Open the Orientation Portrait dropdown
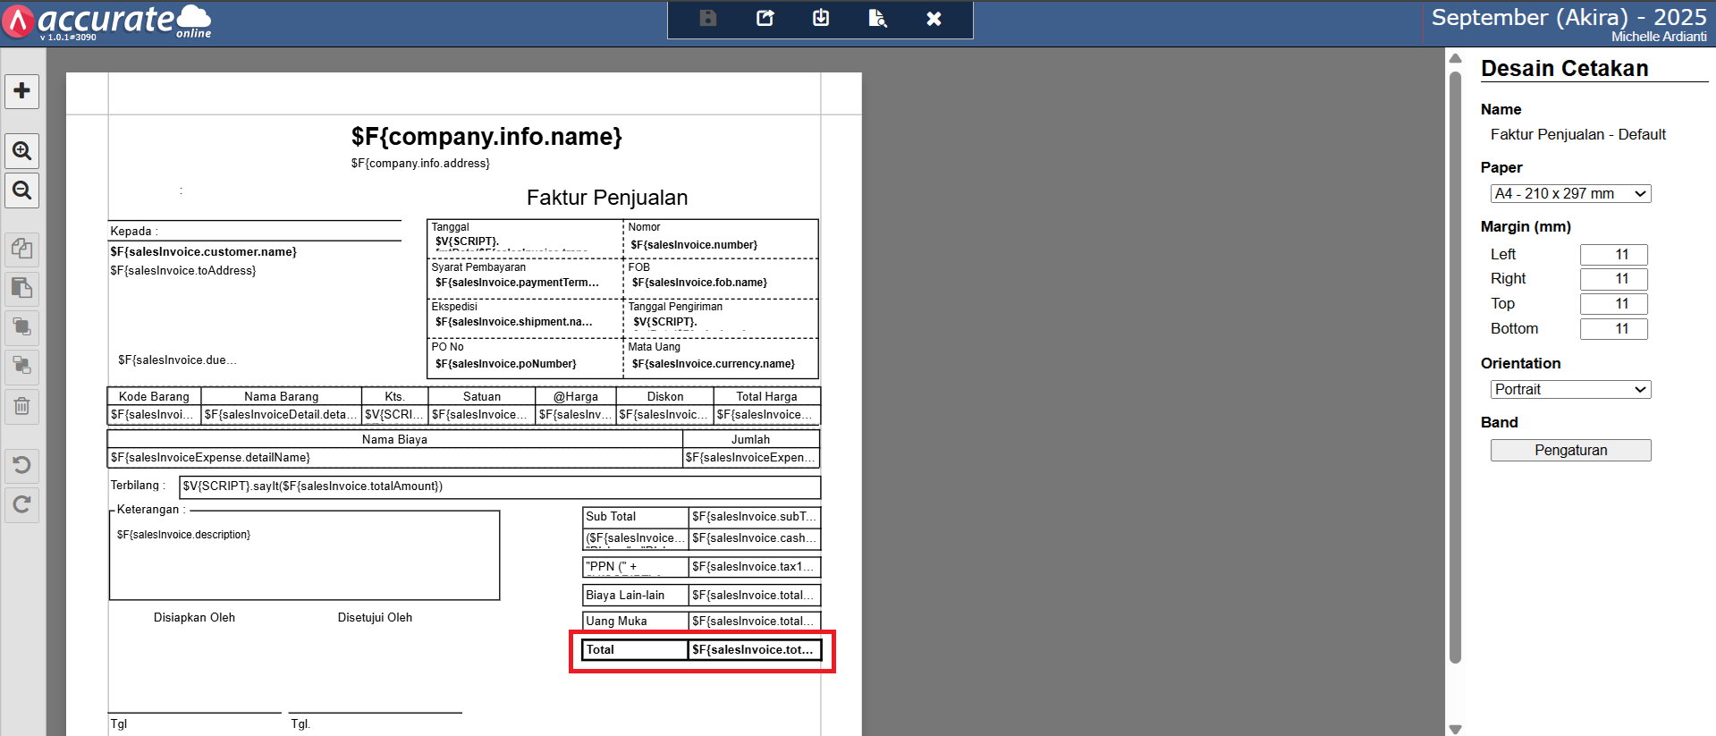The height and width of the screenshot is (736, 1716). click(x=1570, y=390)
